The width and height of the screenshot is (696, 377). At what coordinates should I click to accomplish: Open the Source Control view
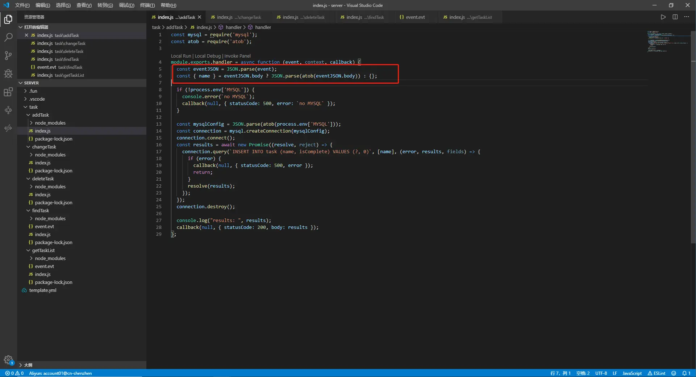(x=8, y=55)
